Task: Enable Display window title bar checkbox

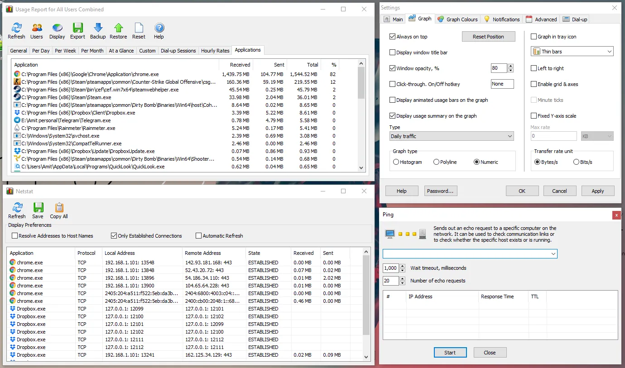Action: click(393, 53)
